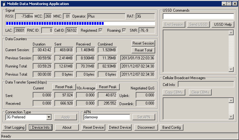Open Device Info dialog
Screen dimensions: 239x140
(x=41, y=127)
